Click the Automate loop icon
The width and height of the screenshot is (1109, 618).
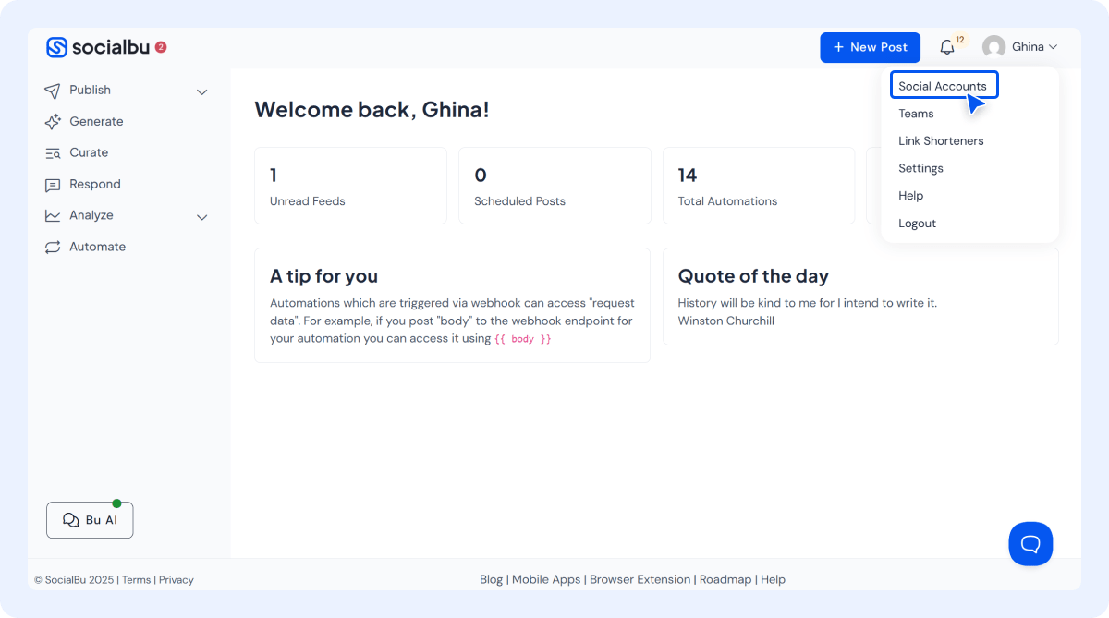53,247
